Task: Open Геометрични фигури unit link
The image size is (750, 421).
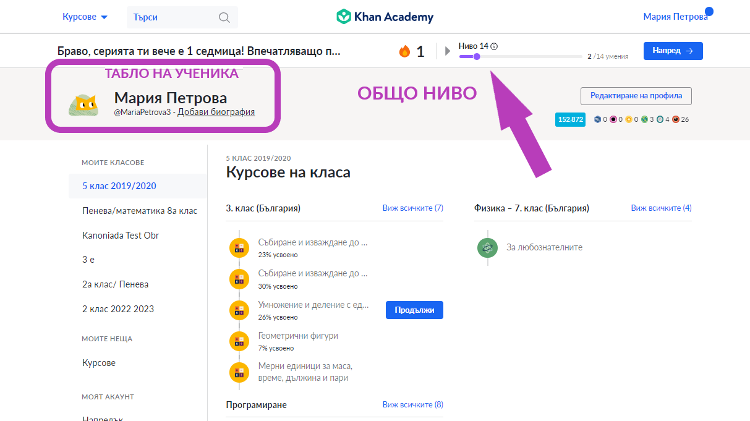Action: click(298, 336)
